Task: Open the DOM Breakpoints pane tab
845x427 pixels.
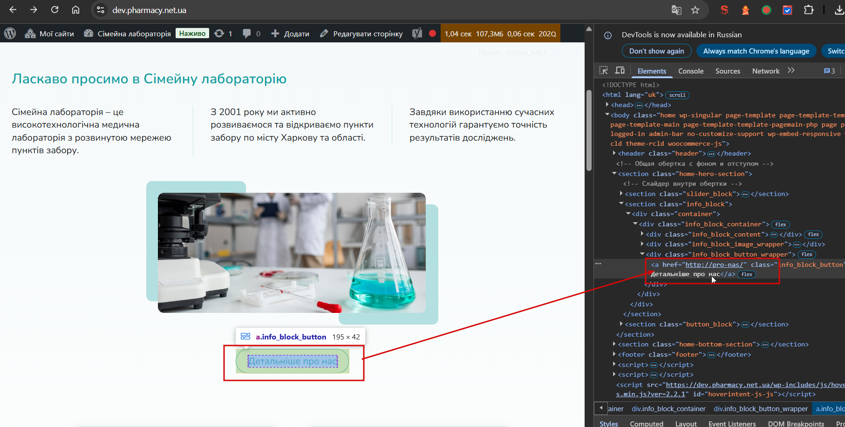Action: pyautogui.click(x=796, y=423)
